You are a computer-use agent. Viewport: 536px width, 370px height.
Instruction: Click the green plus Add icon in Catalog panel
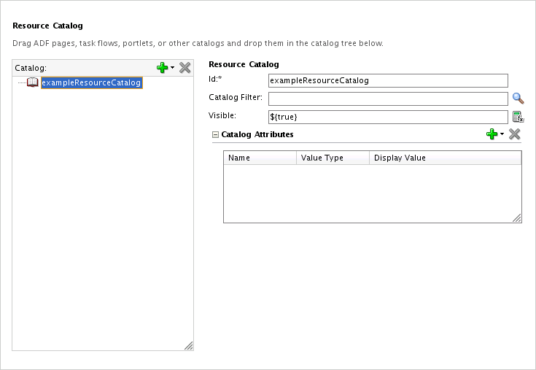pyautogui.click(x=162, y=68)
